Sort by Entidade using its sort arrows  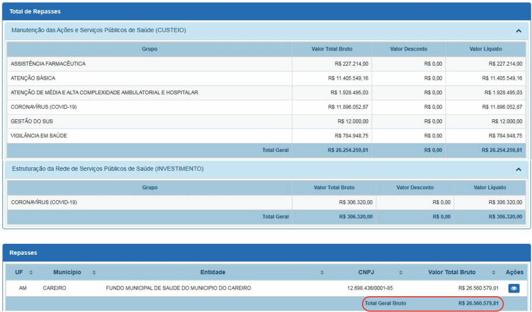pyautogui.click(x=322, y=272)
